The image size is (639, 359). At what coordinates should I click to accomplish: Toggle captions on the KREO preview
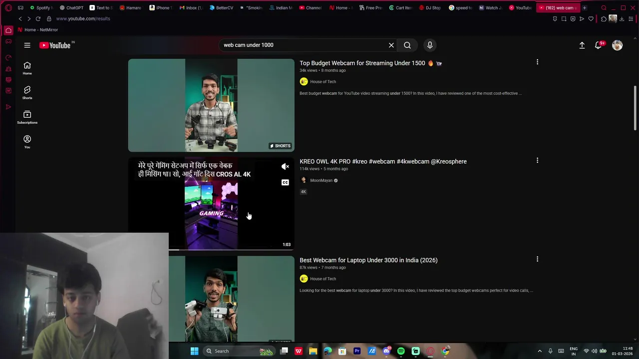(285, 182)
